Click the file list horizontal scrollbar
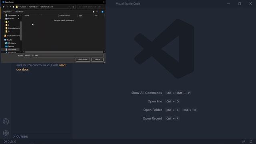The width and height of the screenshot is (256, 144). 64,52
